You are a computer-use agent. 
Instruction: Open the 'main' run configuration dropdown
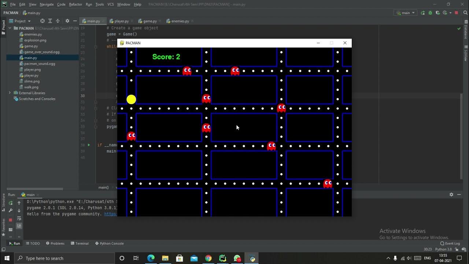pyautogui.click(x=406, y=13)
